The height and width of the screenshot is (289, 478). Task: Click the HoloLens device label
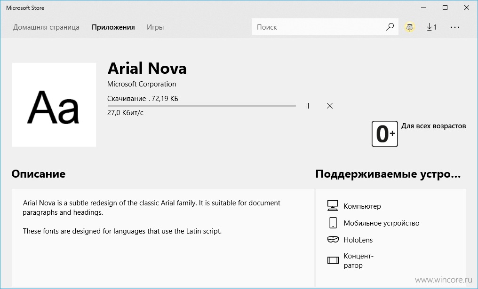[x=358, y=240]
